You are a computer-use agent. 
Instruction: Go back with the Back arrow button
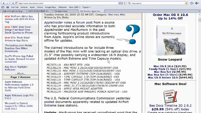point(3,3)
